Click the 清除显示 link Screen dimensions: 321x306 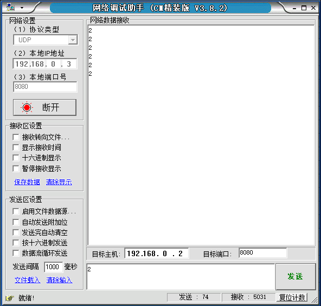pyautogui.click(x=59, y=182)
